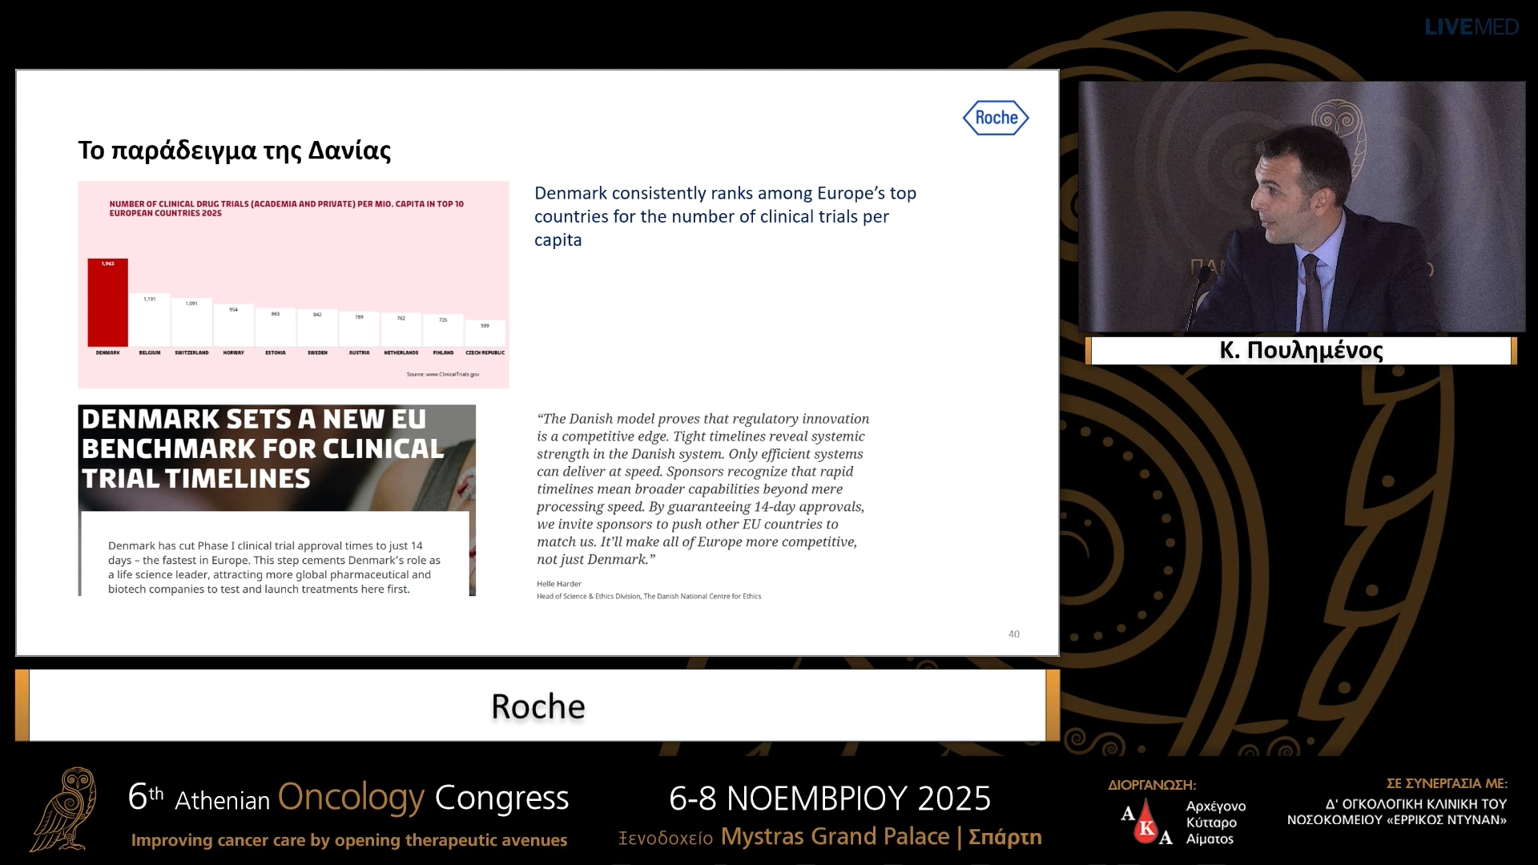Screen dimensions: 1538x865
Task: Click the speaker video thumbnail
Action: [x=1302, y=207]
